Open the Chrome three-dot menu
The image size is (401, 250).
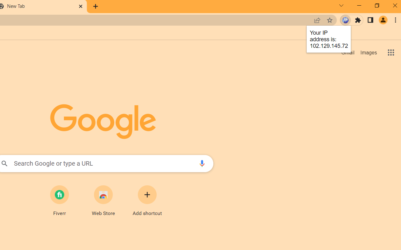396,20
